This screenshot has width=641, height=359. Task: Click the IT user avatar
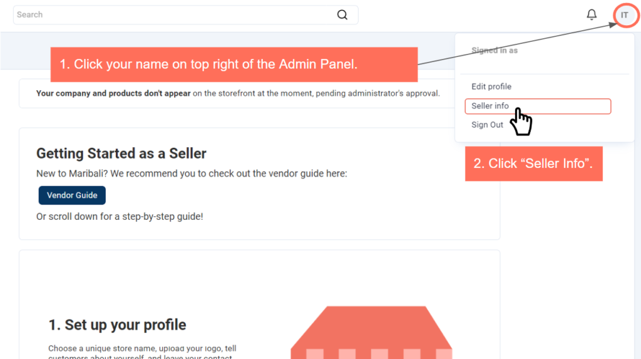pos(624,14)
